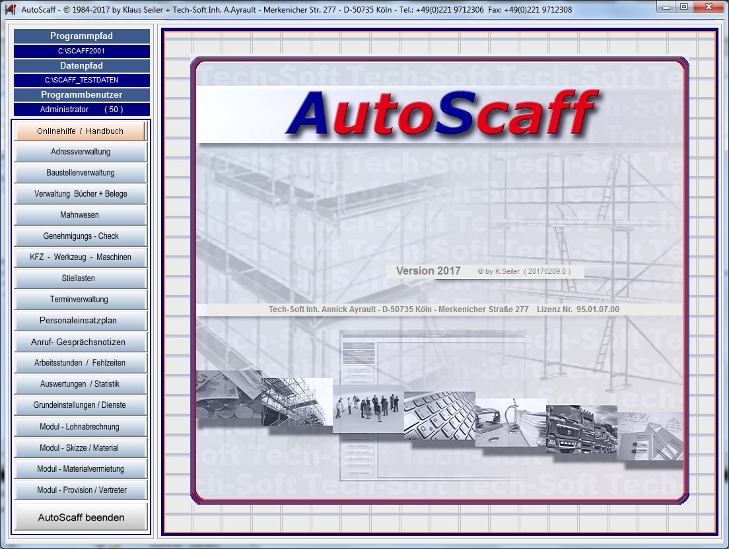Open Anruf- Gesprächsnotizen
Viewport: 729px width, 549px height.
coord(81,342)
